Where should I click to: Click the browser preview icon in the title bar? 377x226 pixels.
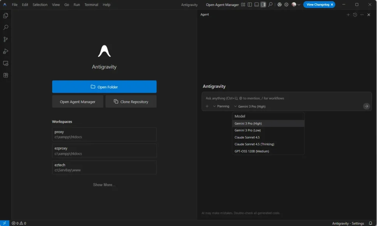(x=279, y=4)
